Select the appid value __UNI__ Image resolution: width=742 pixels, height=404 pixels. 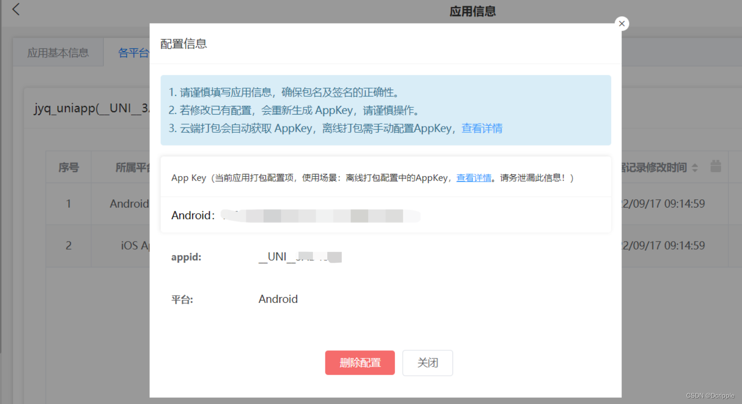300,257
